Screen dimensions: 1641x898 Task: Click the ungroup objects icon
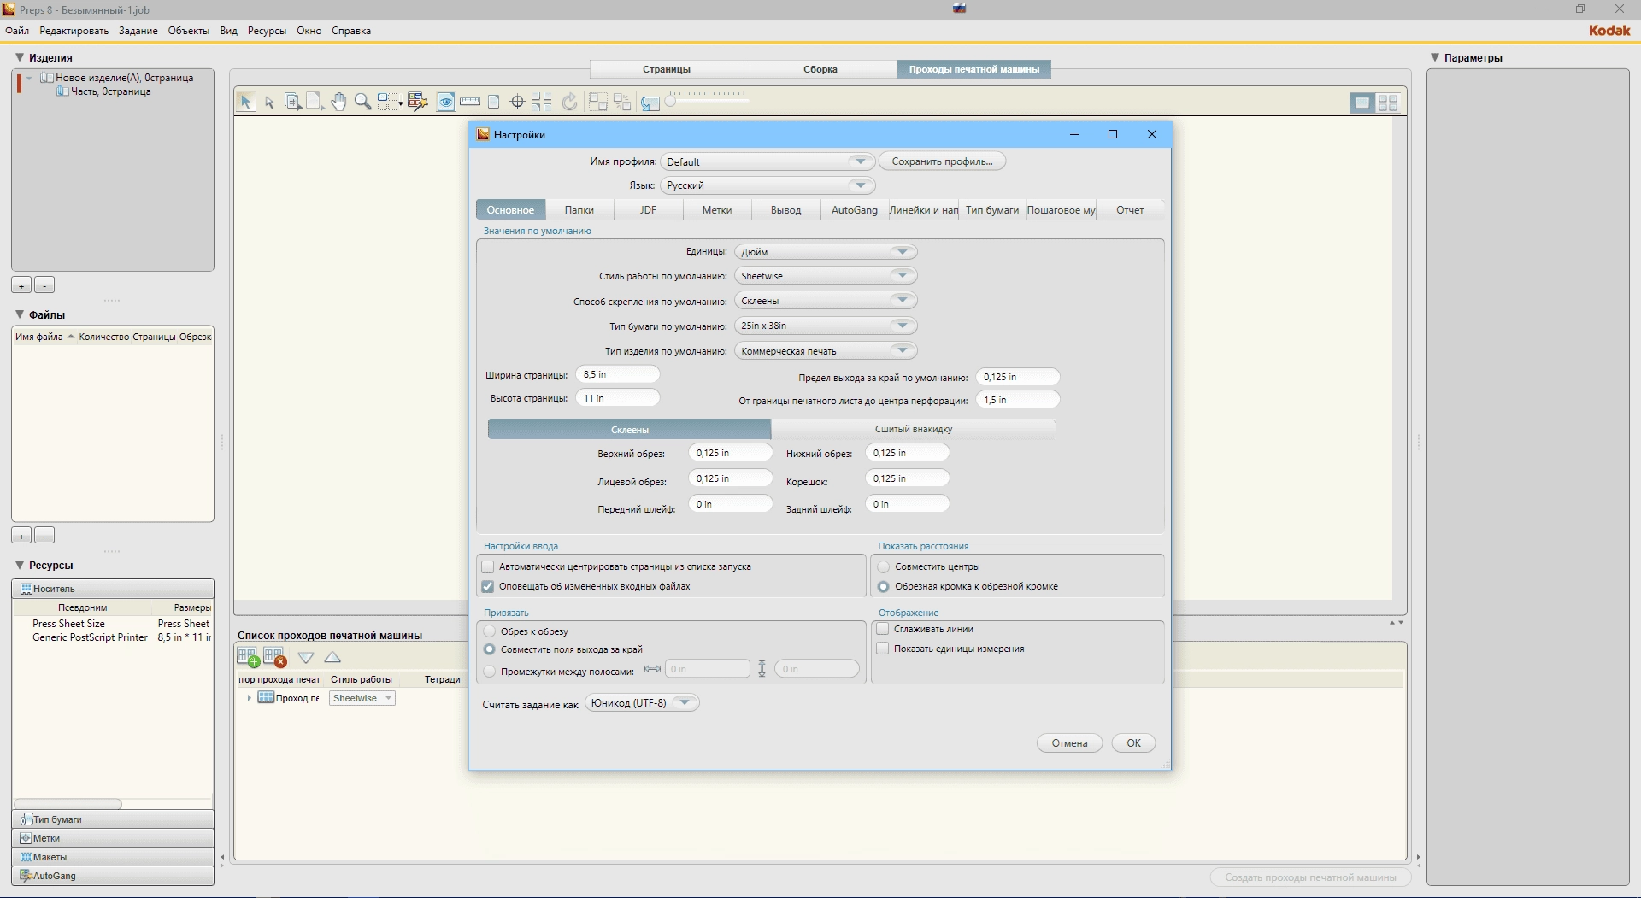622,103
